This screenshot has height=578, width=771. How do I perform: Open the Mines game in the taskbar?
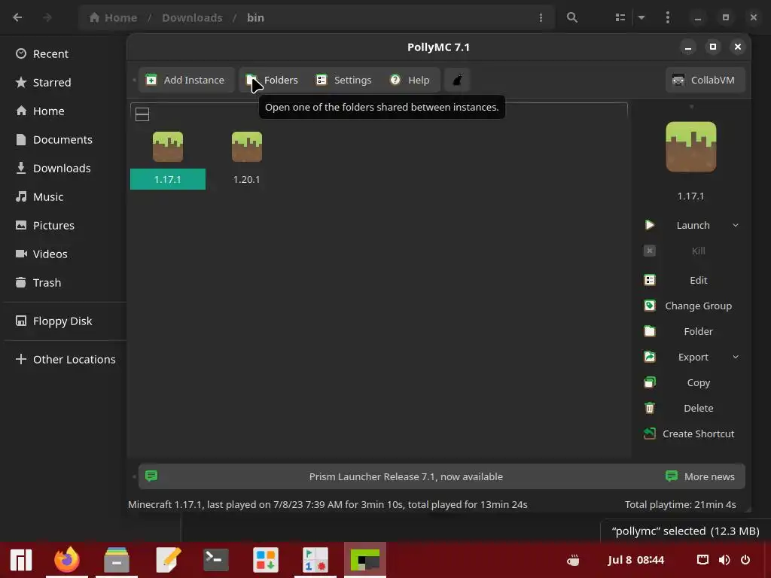pyautogui.click(x=315, y=560)
